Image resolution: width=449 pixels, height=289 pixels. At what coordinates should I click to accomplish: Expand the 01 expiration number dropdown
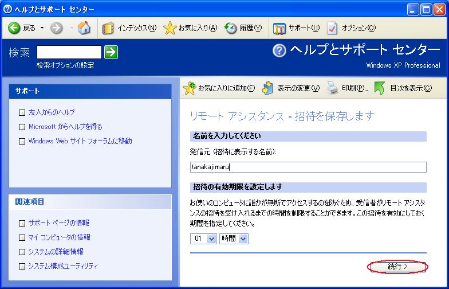pyautogui.click(x=211, y=239)
